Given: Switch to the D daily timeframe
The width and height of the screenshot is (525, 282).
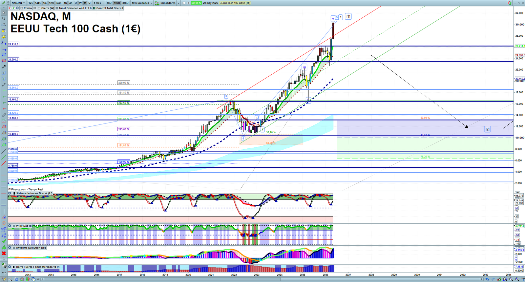Looking at the screenshot, I should (x=76, y=3).
